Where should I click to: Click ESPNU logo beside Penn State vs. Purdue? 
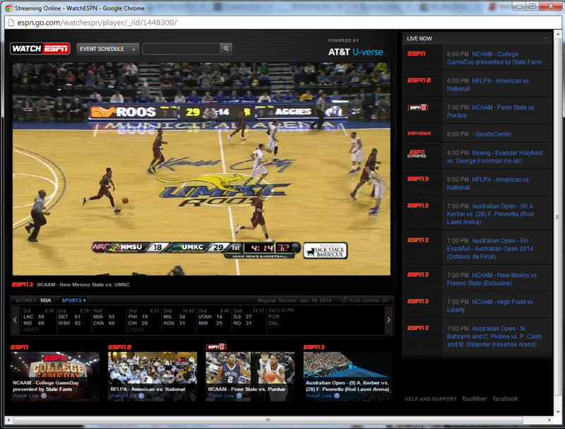tap(418, 107)
